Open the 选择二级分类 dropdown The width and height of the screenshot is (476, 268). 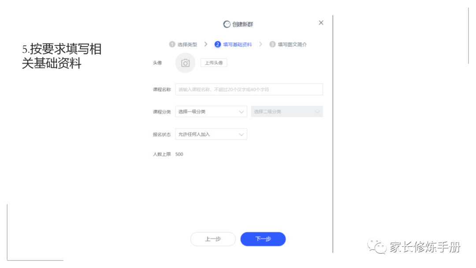(287, 112)
